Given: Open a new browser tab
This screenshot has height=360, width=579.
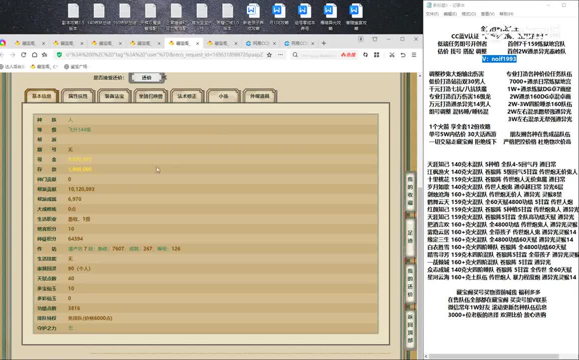Looking at the screenshot, I should pyautogui.click(x=324, y=43).
